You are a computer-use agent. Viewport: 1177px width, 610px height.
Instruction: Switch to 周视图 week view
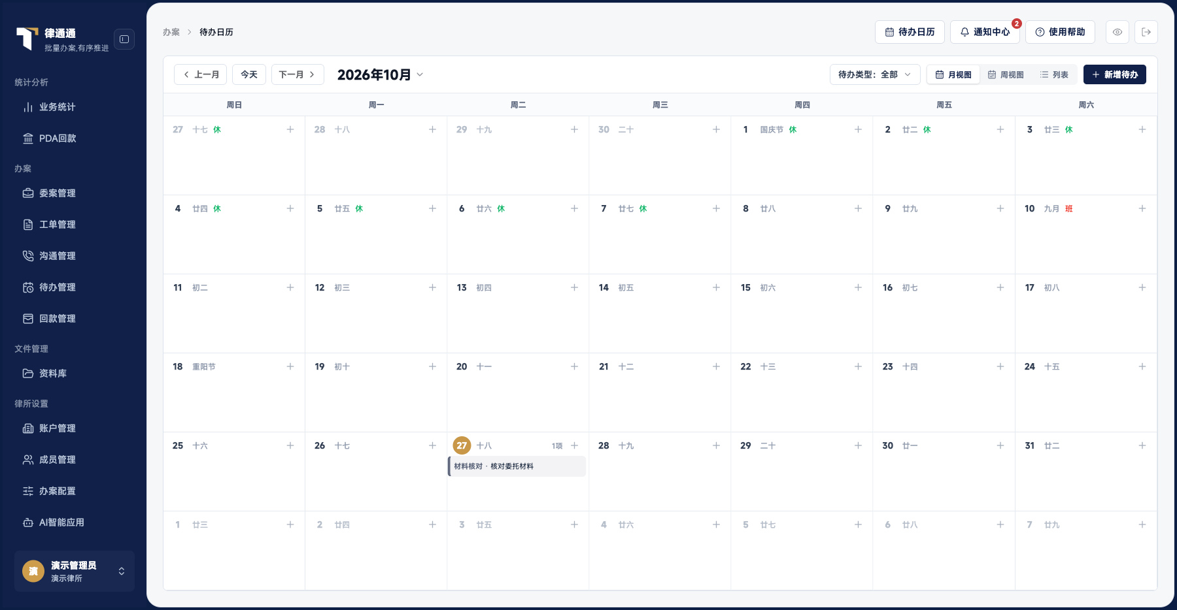[x=1006, y=74]
